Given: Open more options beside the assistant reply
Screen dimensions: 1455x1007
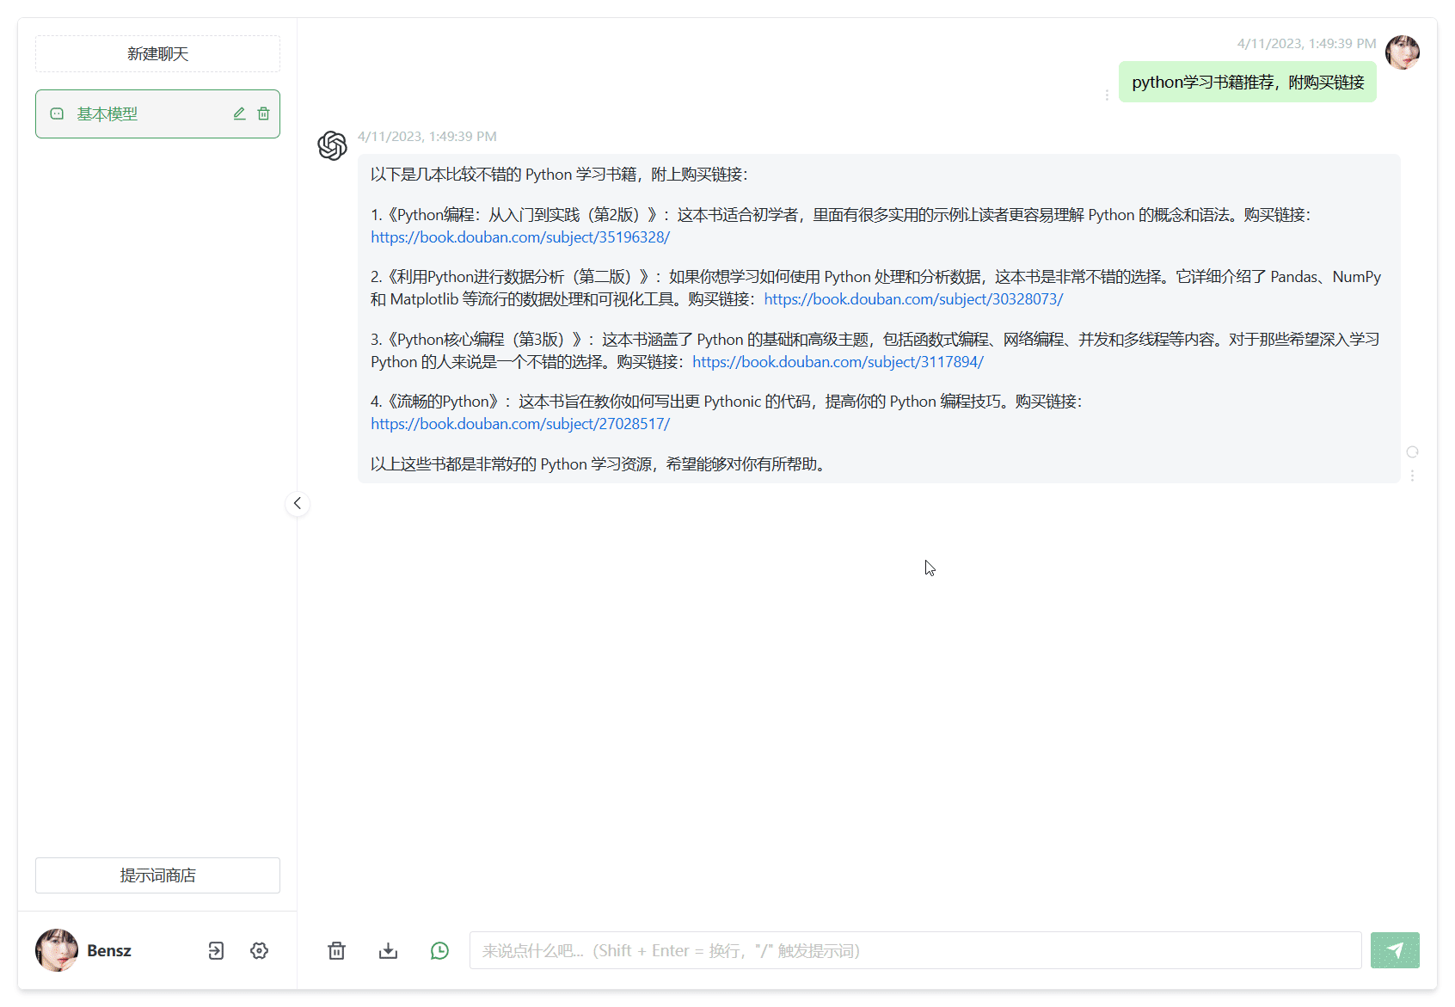Looking at the screenshot, I should [x=1412, y=476].
